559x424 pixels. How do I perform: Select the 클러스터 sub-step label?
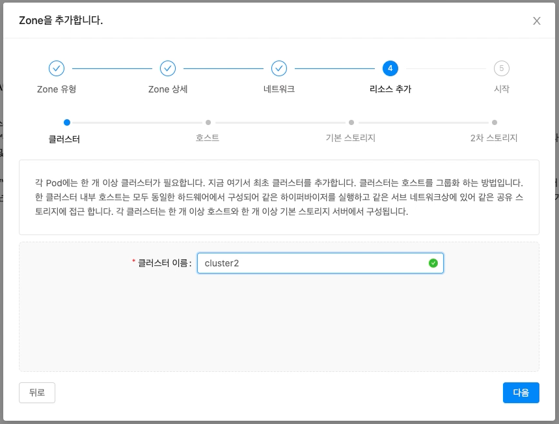click(63, 137)
